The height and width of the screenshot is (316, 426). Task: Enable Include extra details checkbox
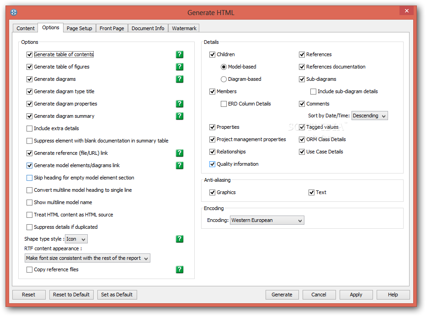30,128
